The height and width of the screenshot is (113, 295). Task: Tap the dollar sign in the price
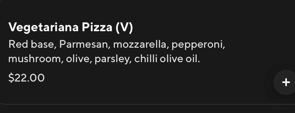coord(11,78)
